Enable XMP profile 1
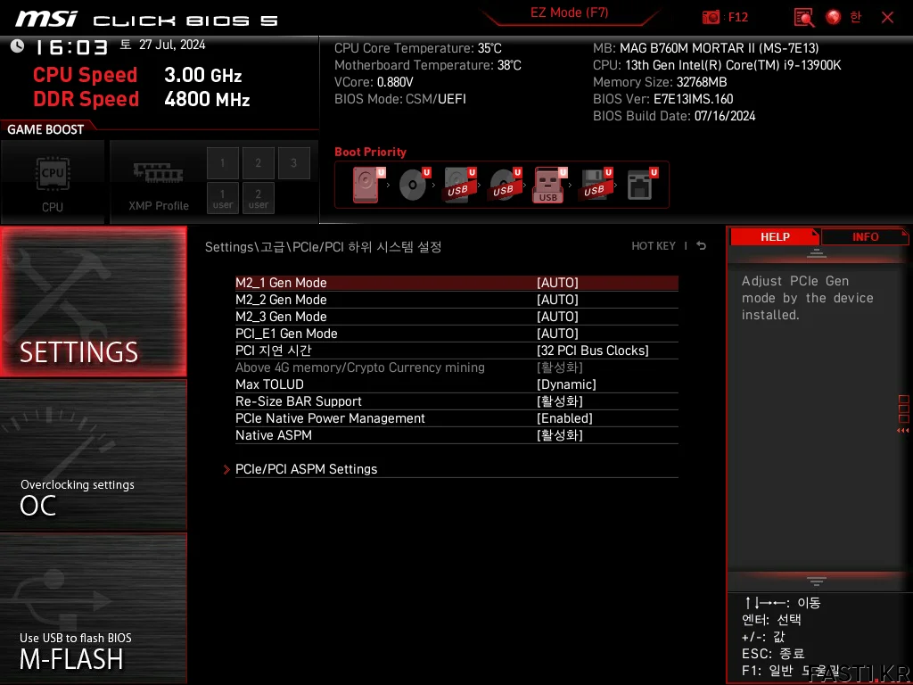The height and width of the screenshot is (685, 913). tap(222, 162)
